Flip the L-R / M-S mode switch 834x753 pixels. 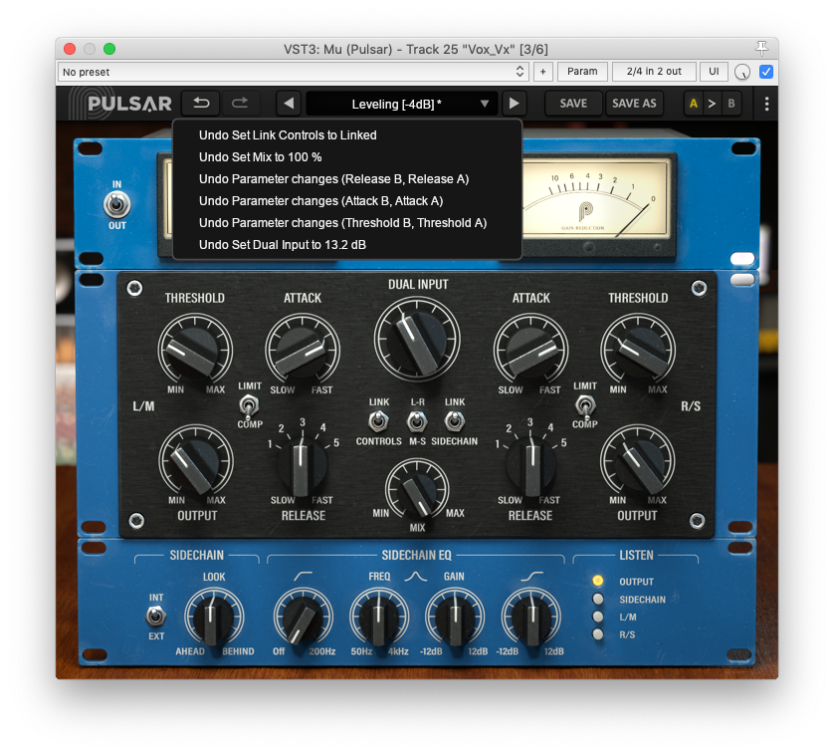417,421
